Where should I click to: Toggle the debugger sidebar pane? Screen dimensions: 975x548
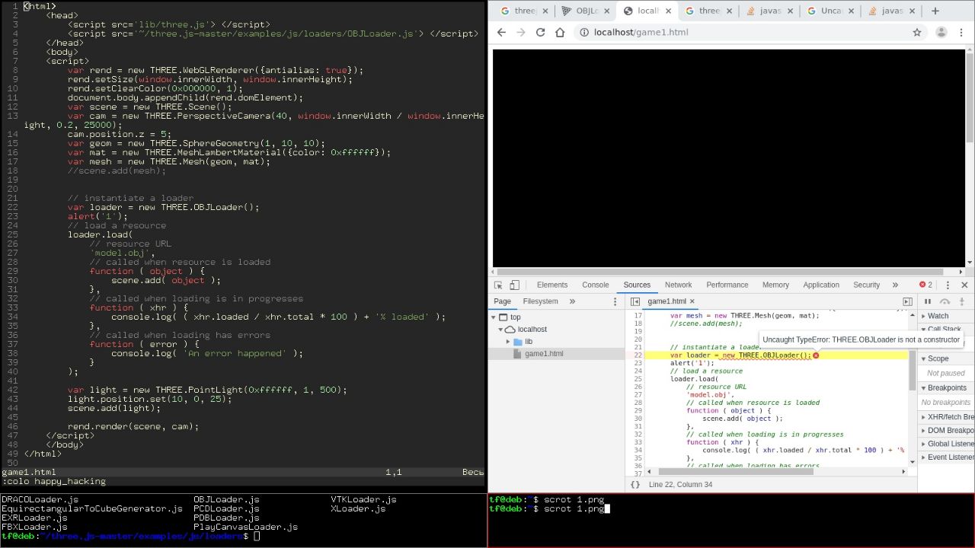tap(907, 301)
